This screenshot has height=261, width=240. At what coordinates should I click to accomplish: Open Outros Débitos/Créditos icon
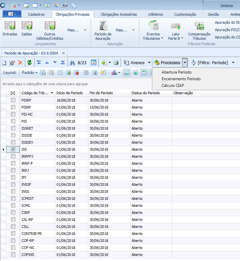coord(50,30)
